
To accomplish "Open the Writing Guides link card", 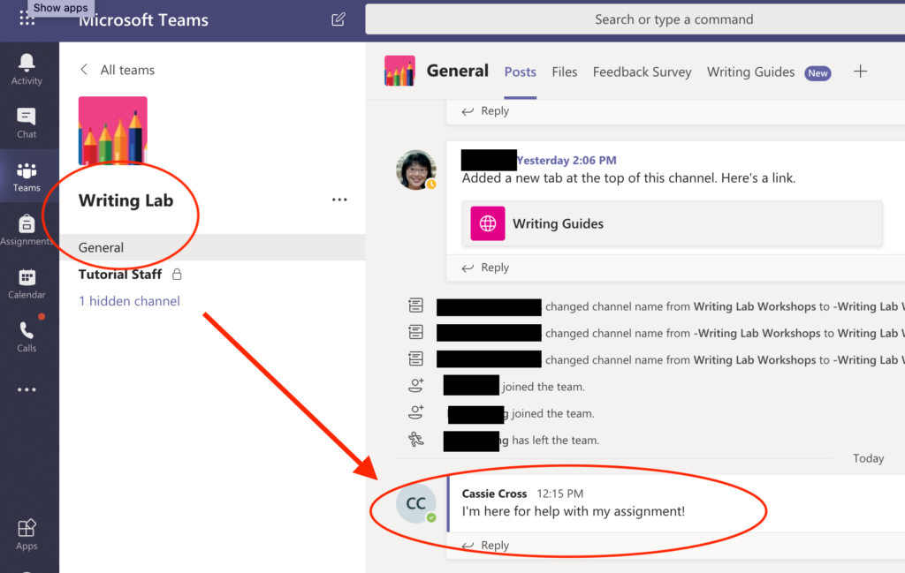I will tap(672, 223).
